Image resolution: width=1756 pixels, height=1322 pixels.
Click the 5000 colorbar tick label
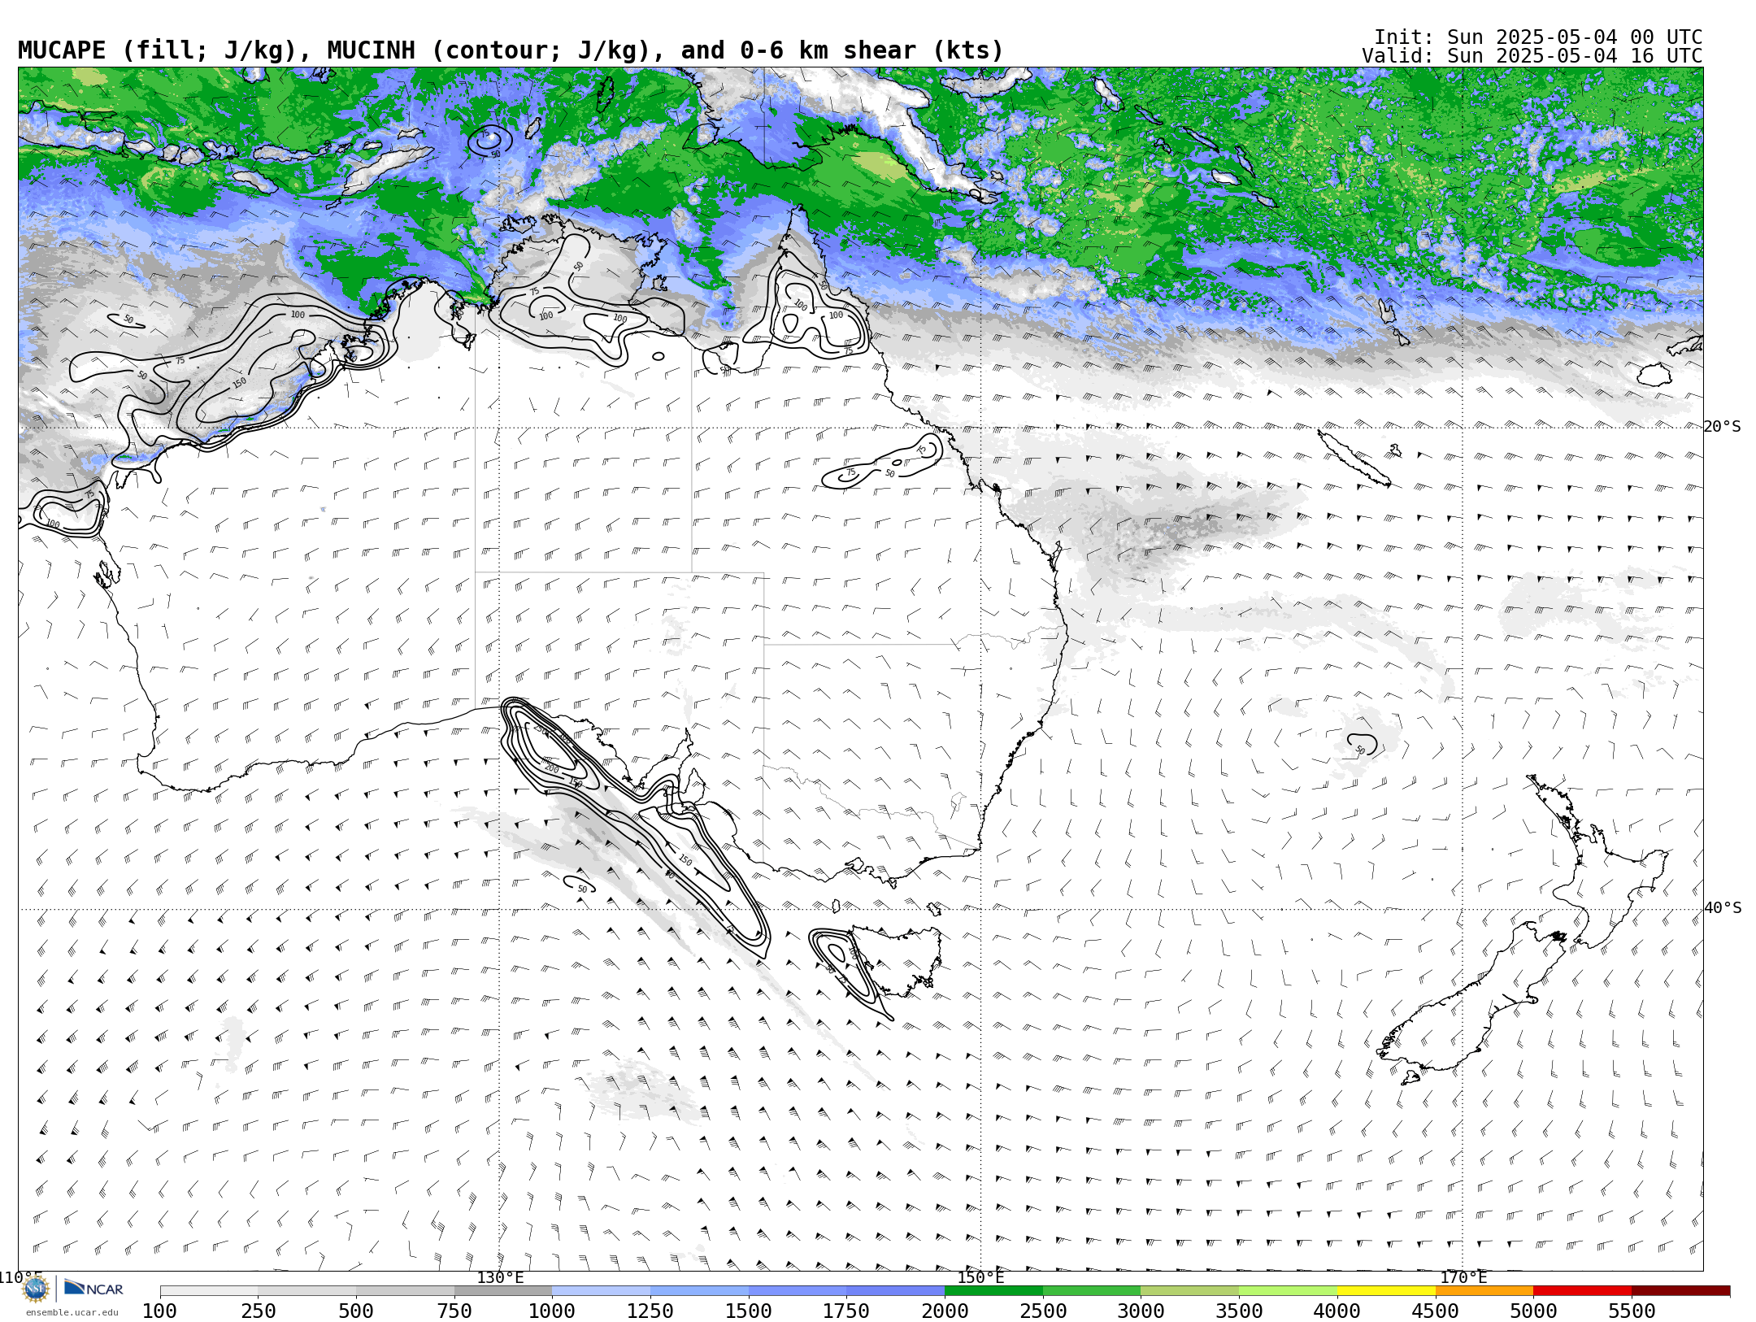pos(1533,1311)
